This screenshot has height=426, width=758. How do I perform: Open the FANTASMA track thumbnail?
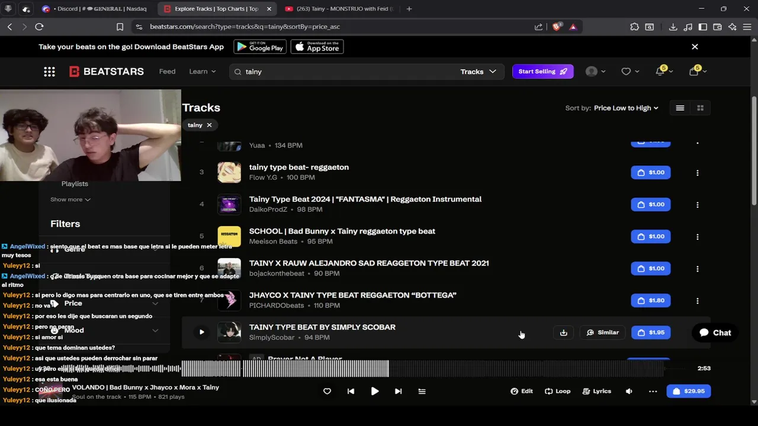click(x=229, y=205)
